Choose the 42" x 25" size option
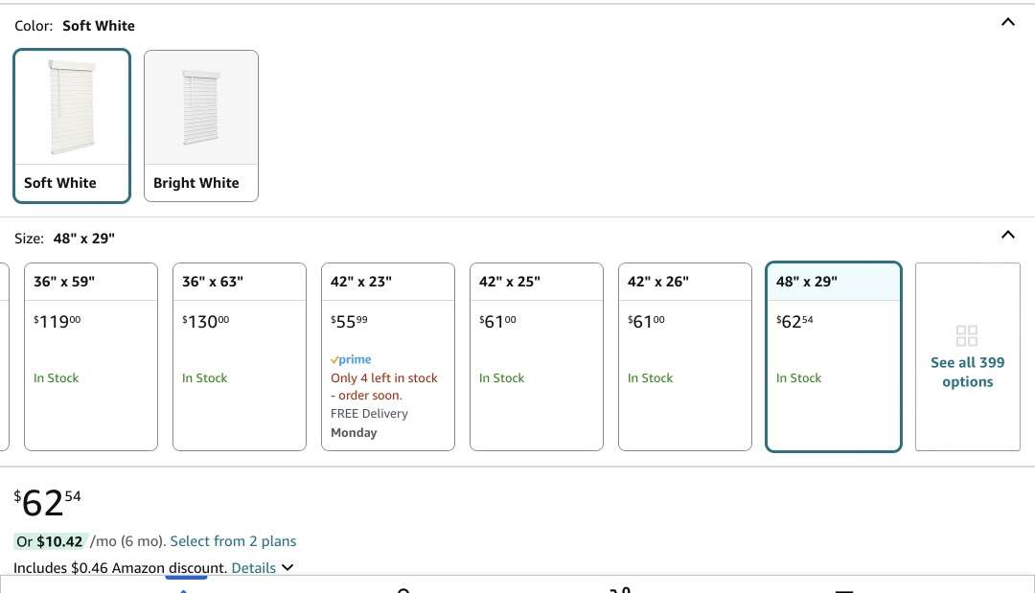 click(x=537, y=356)
